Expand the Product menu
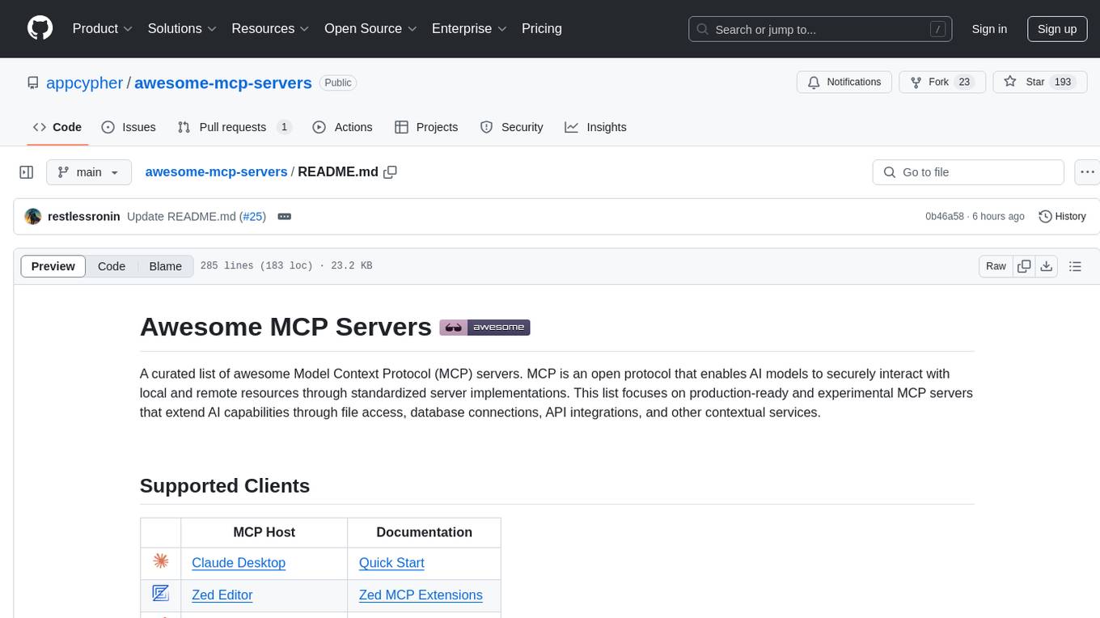Viewport: 1100px width, 618px height. (x=103, y=28)
